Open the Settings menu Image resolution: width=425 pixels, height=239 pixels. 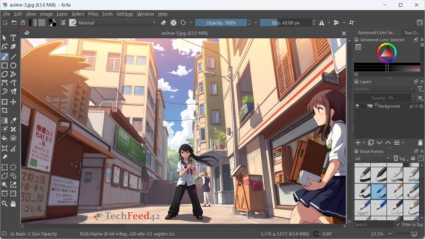pyautogui.click(x=125, y=14)
